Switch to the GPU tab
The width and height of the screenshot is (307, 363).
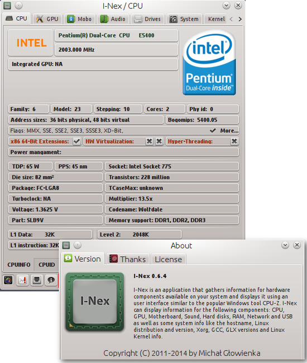[x=47, y=19]
